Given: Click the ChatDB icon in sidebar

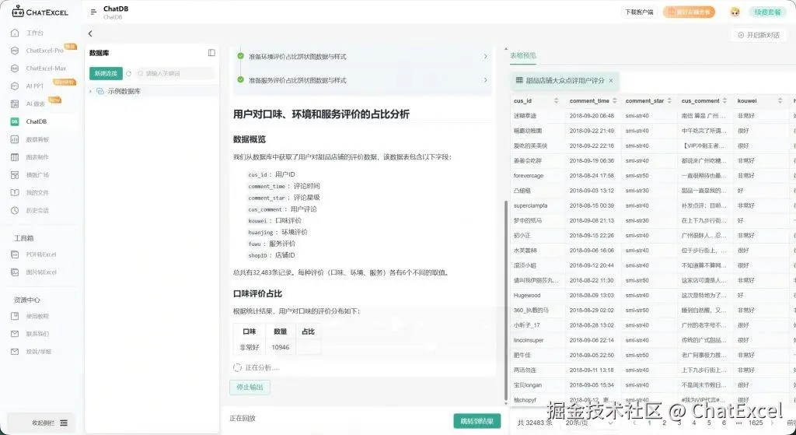Looking at the screenshot, I should pos(15,121).
